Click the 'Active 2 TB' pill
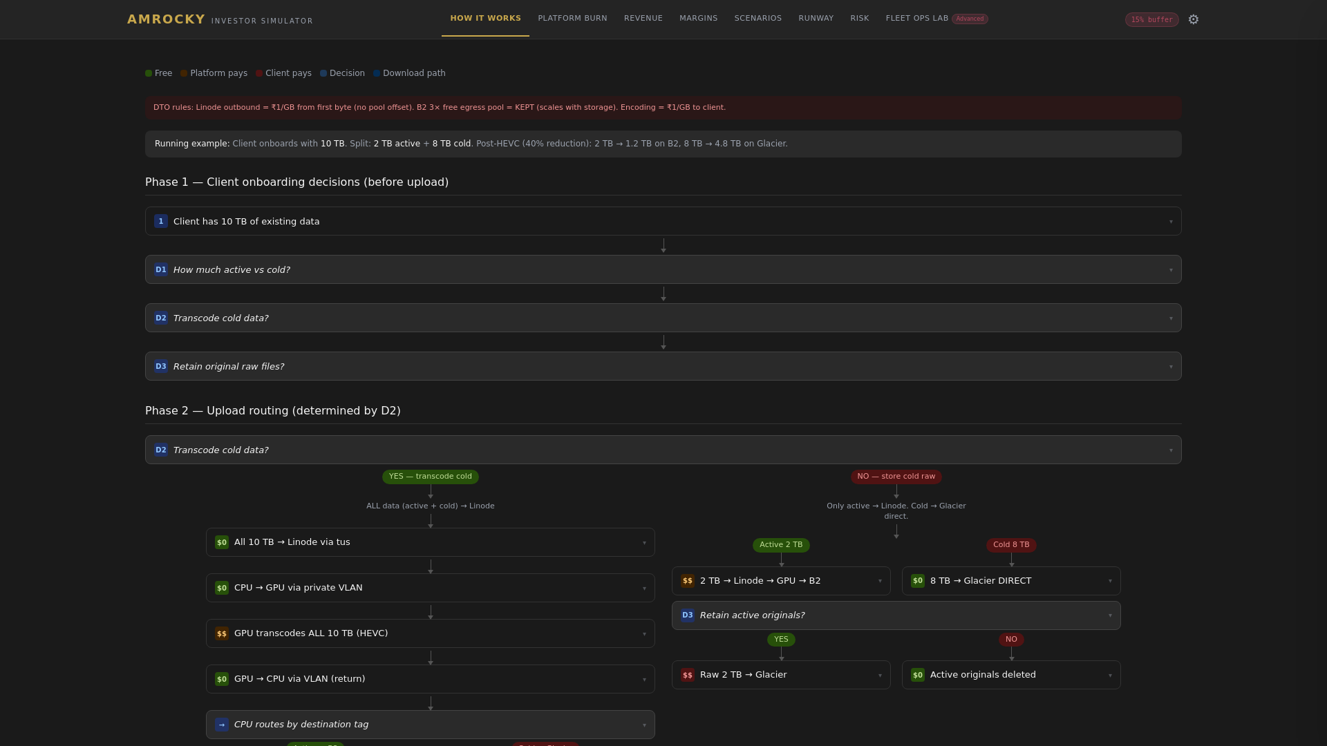The height and width of the screenshot is (746, 1327). [781, 545]
